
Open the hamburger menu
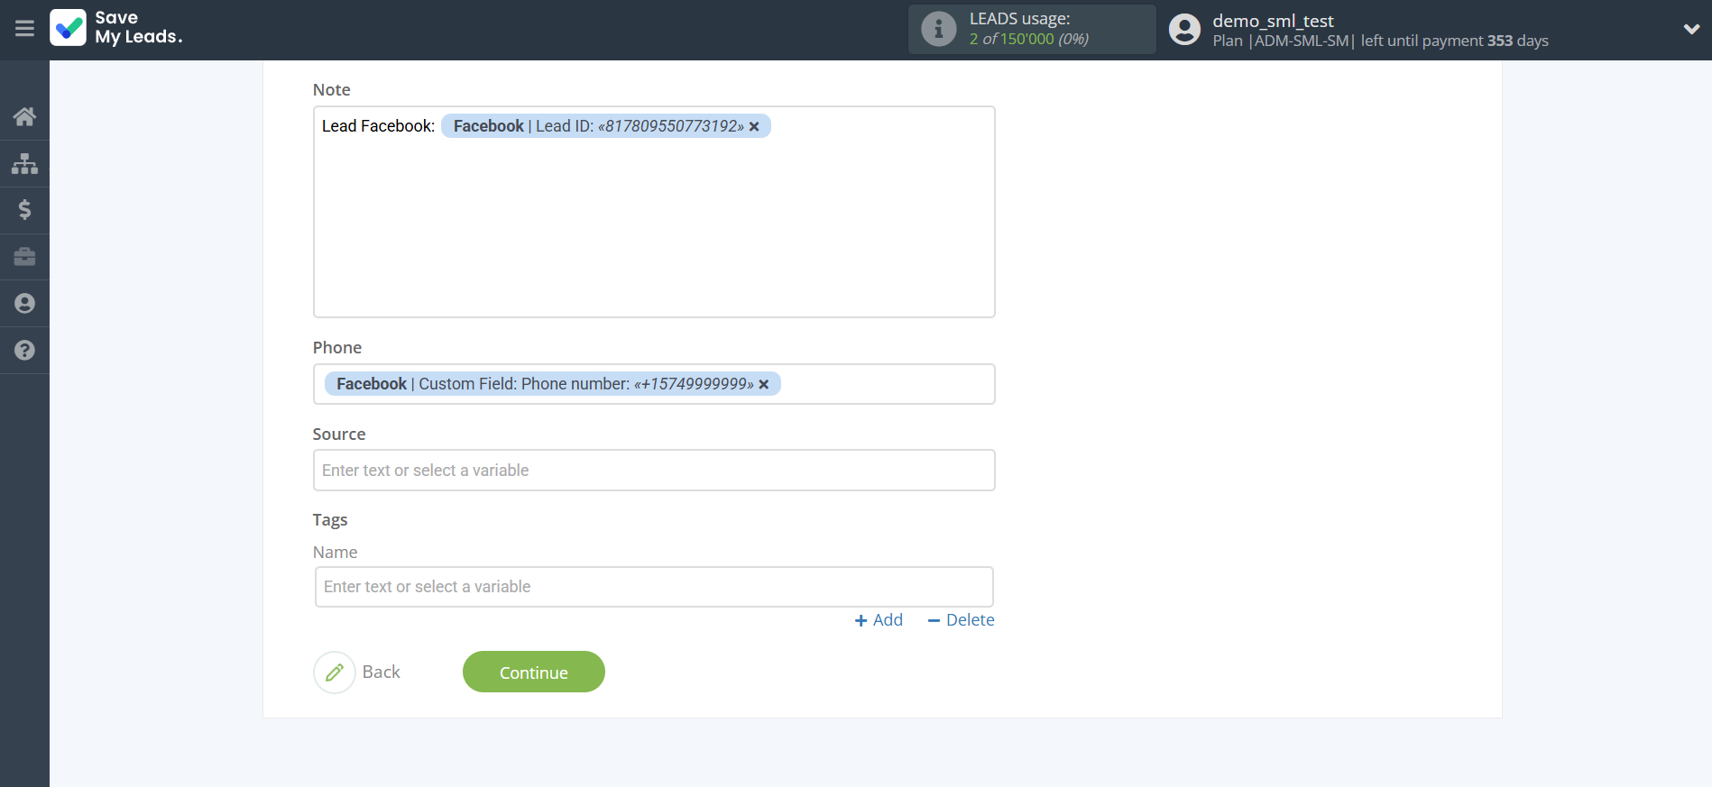click(x=24, y=29)
